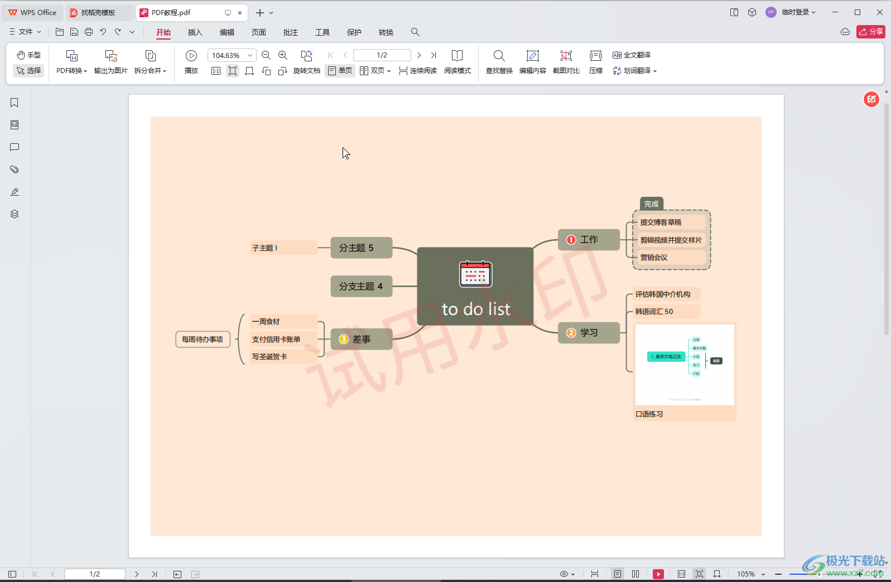This screenshot has height=582, width=891.
Task: Go to next page arrow in ribbon
Action: [x=419, y=55]
